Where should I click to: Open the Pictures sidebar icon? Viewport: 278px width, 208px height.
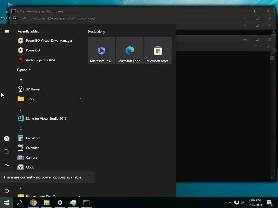click(x=7, y=165)
